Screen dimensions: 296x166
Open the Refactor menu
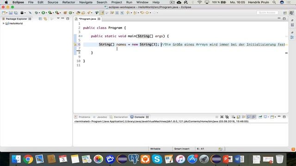tap(69, 2)
